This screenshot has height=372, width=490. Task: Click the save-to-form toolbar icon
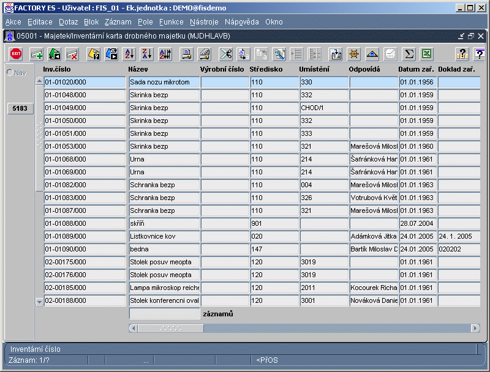(x=336, y=54)
